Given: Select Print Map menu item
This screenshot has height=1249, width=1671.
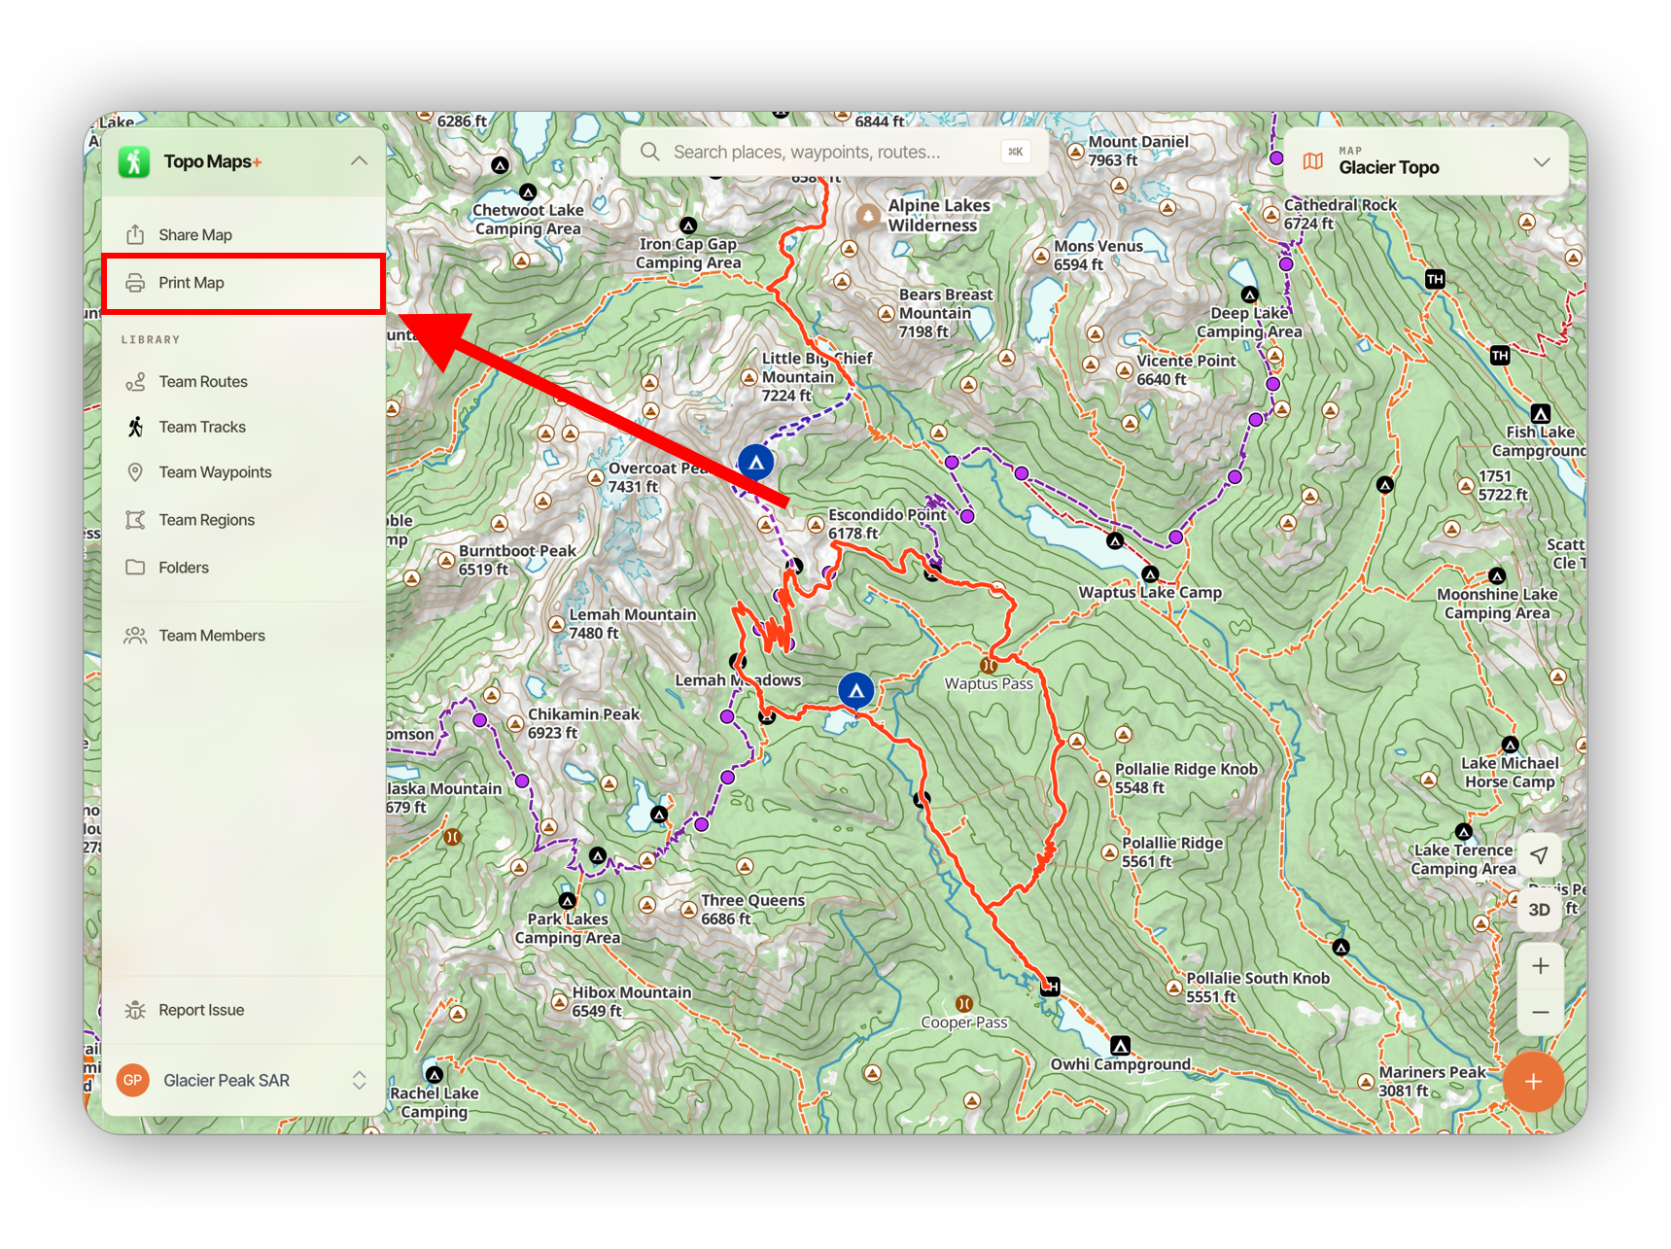Looking at the screenshot, I should pos(243,283).
